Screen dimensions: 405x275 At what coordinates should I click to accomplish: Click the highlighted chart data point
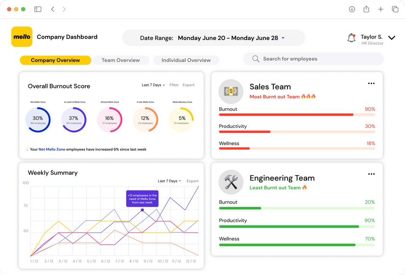142,210
